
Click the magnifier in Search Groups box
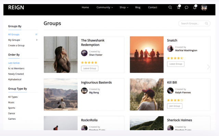[206, 24]
